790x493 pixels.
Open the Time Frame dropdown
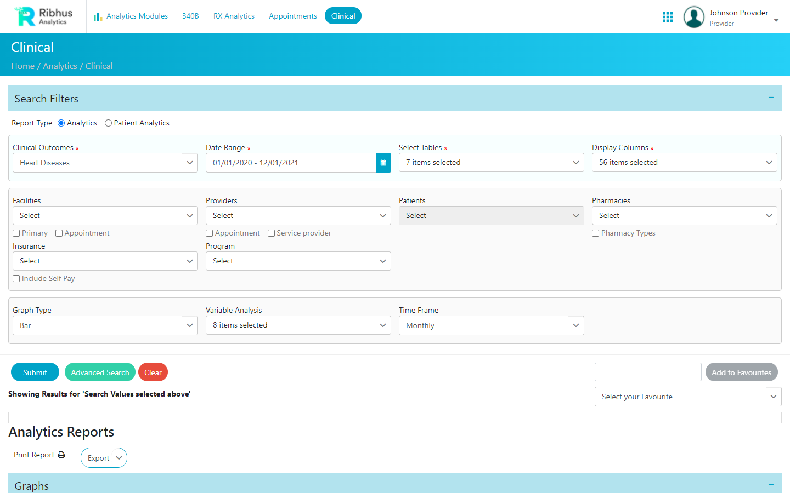(x=491, y=325)
